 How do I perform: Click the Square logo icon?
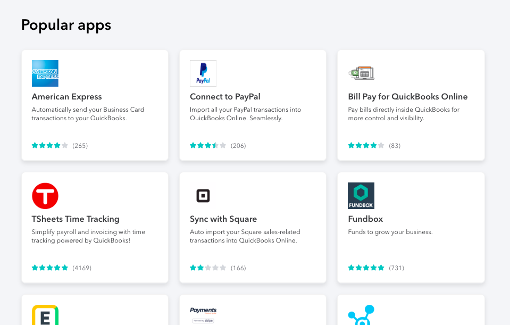(x=203, y=196)
